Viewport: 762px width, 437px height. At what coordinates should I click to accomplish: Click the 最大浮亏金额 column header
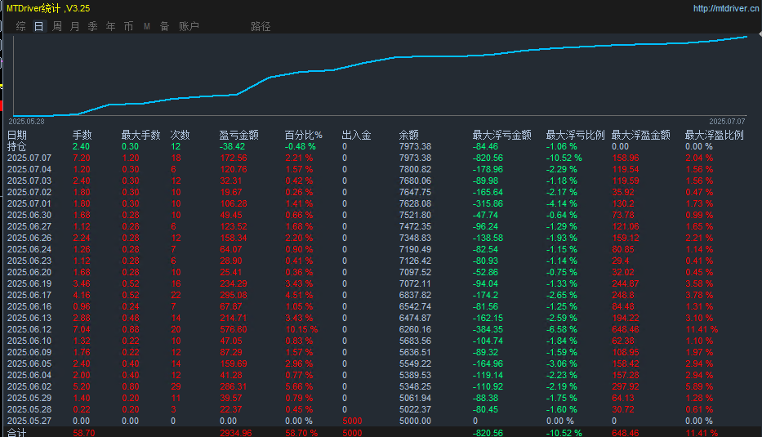pyautogui.click(x=502, y=135)
